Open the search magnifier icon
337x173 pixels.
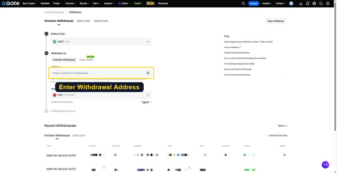tap(243, 3)
